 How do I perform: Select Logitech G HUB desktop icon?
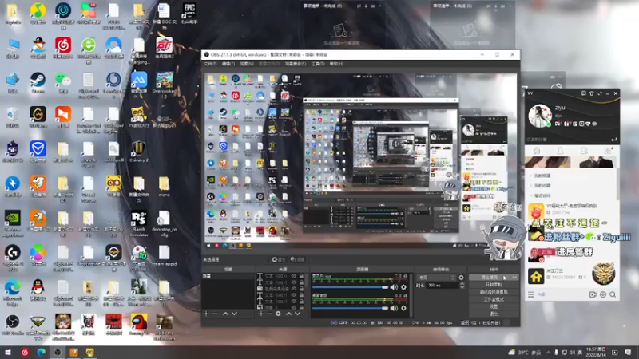pos(12,257)
